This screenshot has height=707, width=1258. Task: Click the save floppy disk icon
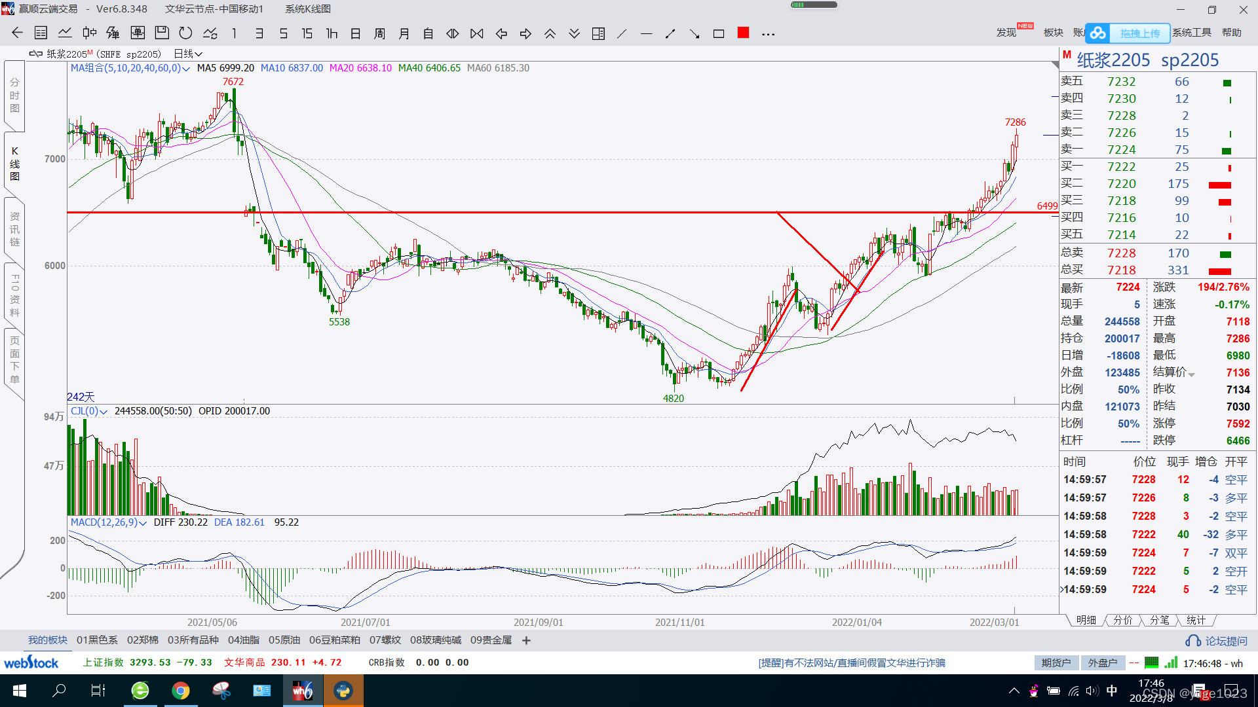[162, 33]
